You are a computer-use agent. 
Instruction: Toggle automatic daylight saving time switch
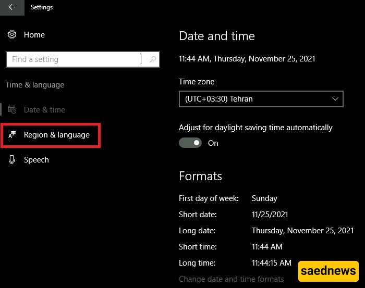pos(190,143)
